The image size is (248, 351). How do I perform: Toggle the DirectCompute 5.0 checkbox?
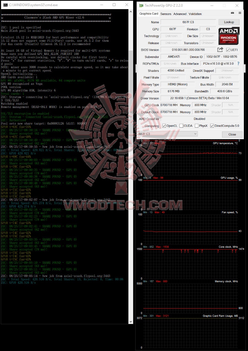pyautogui.click(x=212, y=126)
